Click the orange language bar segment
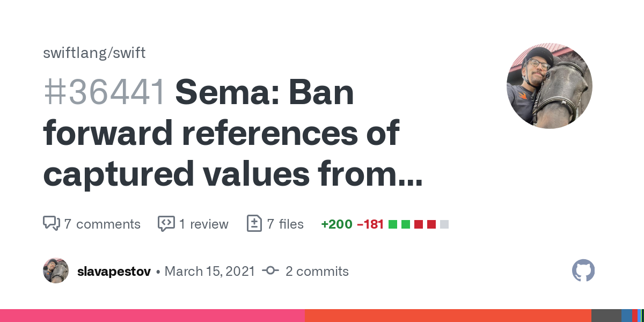This screenshot has width=644, height=322. pos(448,316)
